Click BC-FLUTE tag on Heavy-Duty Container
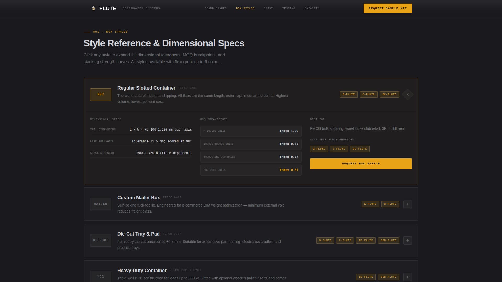The width and height of the screenshot is (502, 282). pos(366,277)
